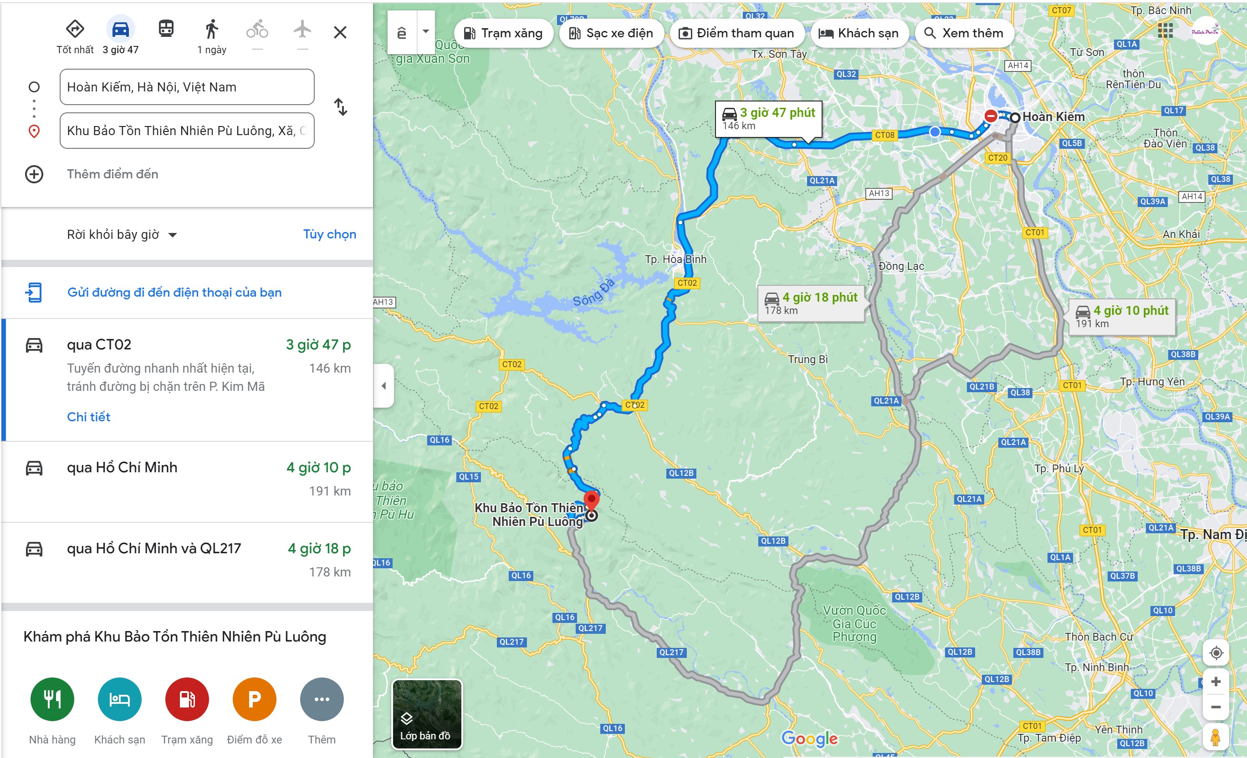1247x758 pixels.
Task: Click the Nhà hàng restaurant icon
Action: click(52, 699)
